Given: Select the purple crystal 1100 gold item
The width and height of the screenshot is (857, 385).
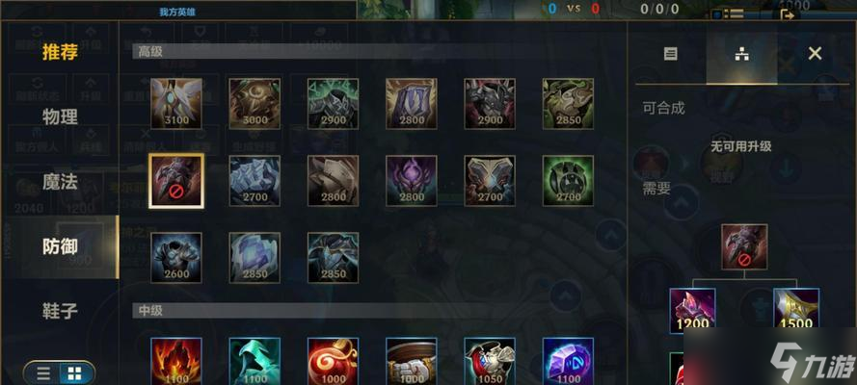Looking at the screenshot, I should coord(569,361).
